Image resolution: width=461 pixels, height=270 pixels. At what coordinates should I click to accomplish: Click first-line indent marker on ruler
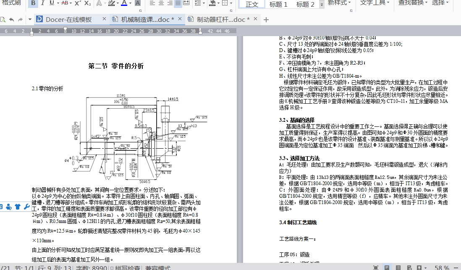click(65, 29)
